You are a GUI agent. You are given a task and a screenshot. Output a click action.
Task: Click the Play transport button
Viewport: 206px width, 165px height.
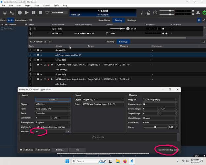[x=27, y=13]
